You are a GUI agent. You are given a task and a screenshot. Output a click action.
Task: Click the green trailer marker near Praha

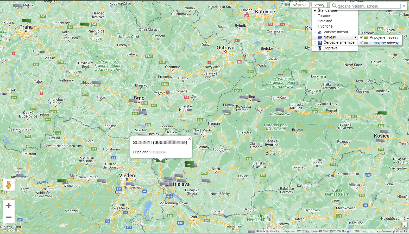pos(27,21)
